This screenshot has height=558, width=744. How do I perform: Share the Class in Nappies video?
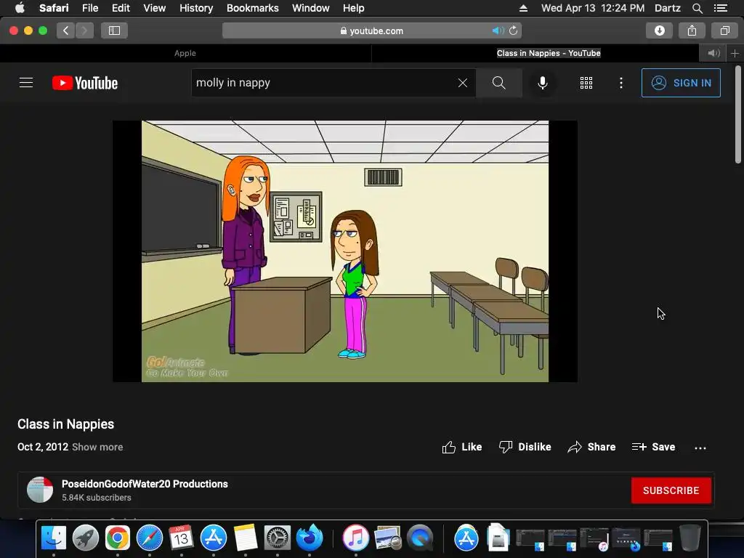pyautogui.click(x=591, y=447)
